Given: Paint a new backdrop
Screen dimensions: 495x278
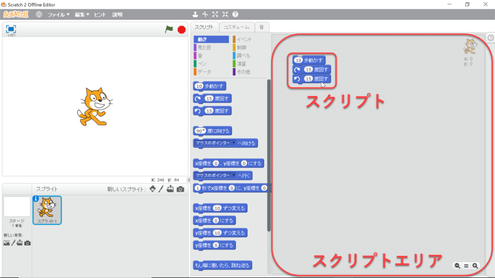Looking at the screenshot, I should tap(13, 243).
